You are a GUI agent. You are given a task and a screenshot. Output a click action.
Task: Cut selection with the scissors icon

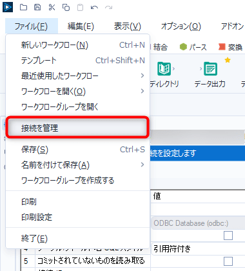pyautogui.click(x=52, y=7)
